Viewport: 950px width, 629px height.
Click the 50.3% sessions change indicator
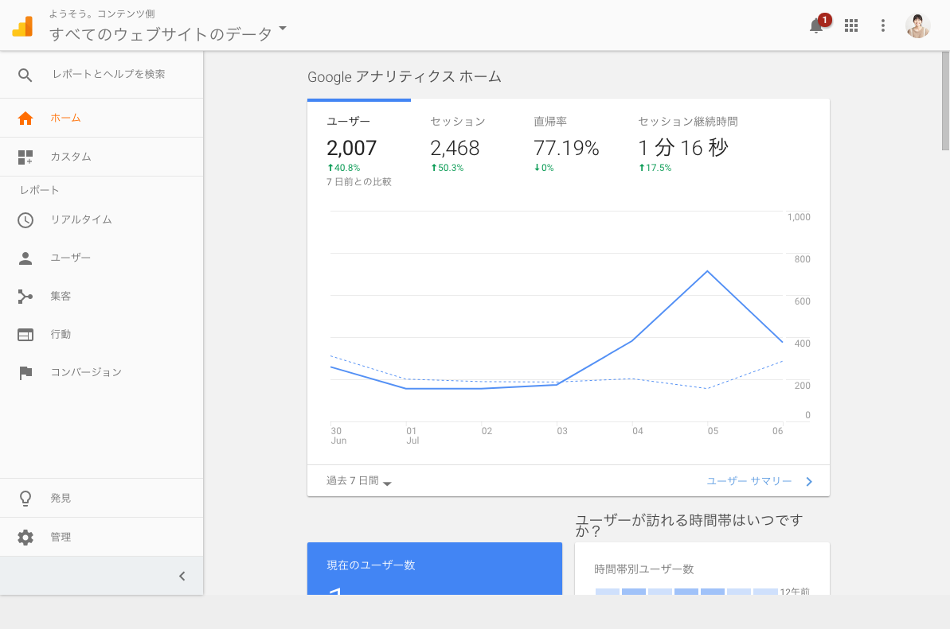click(x=448, y=168)
